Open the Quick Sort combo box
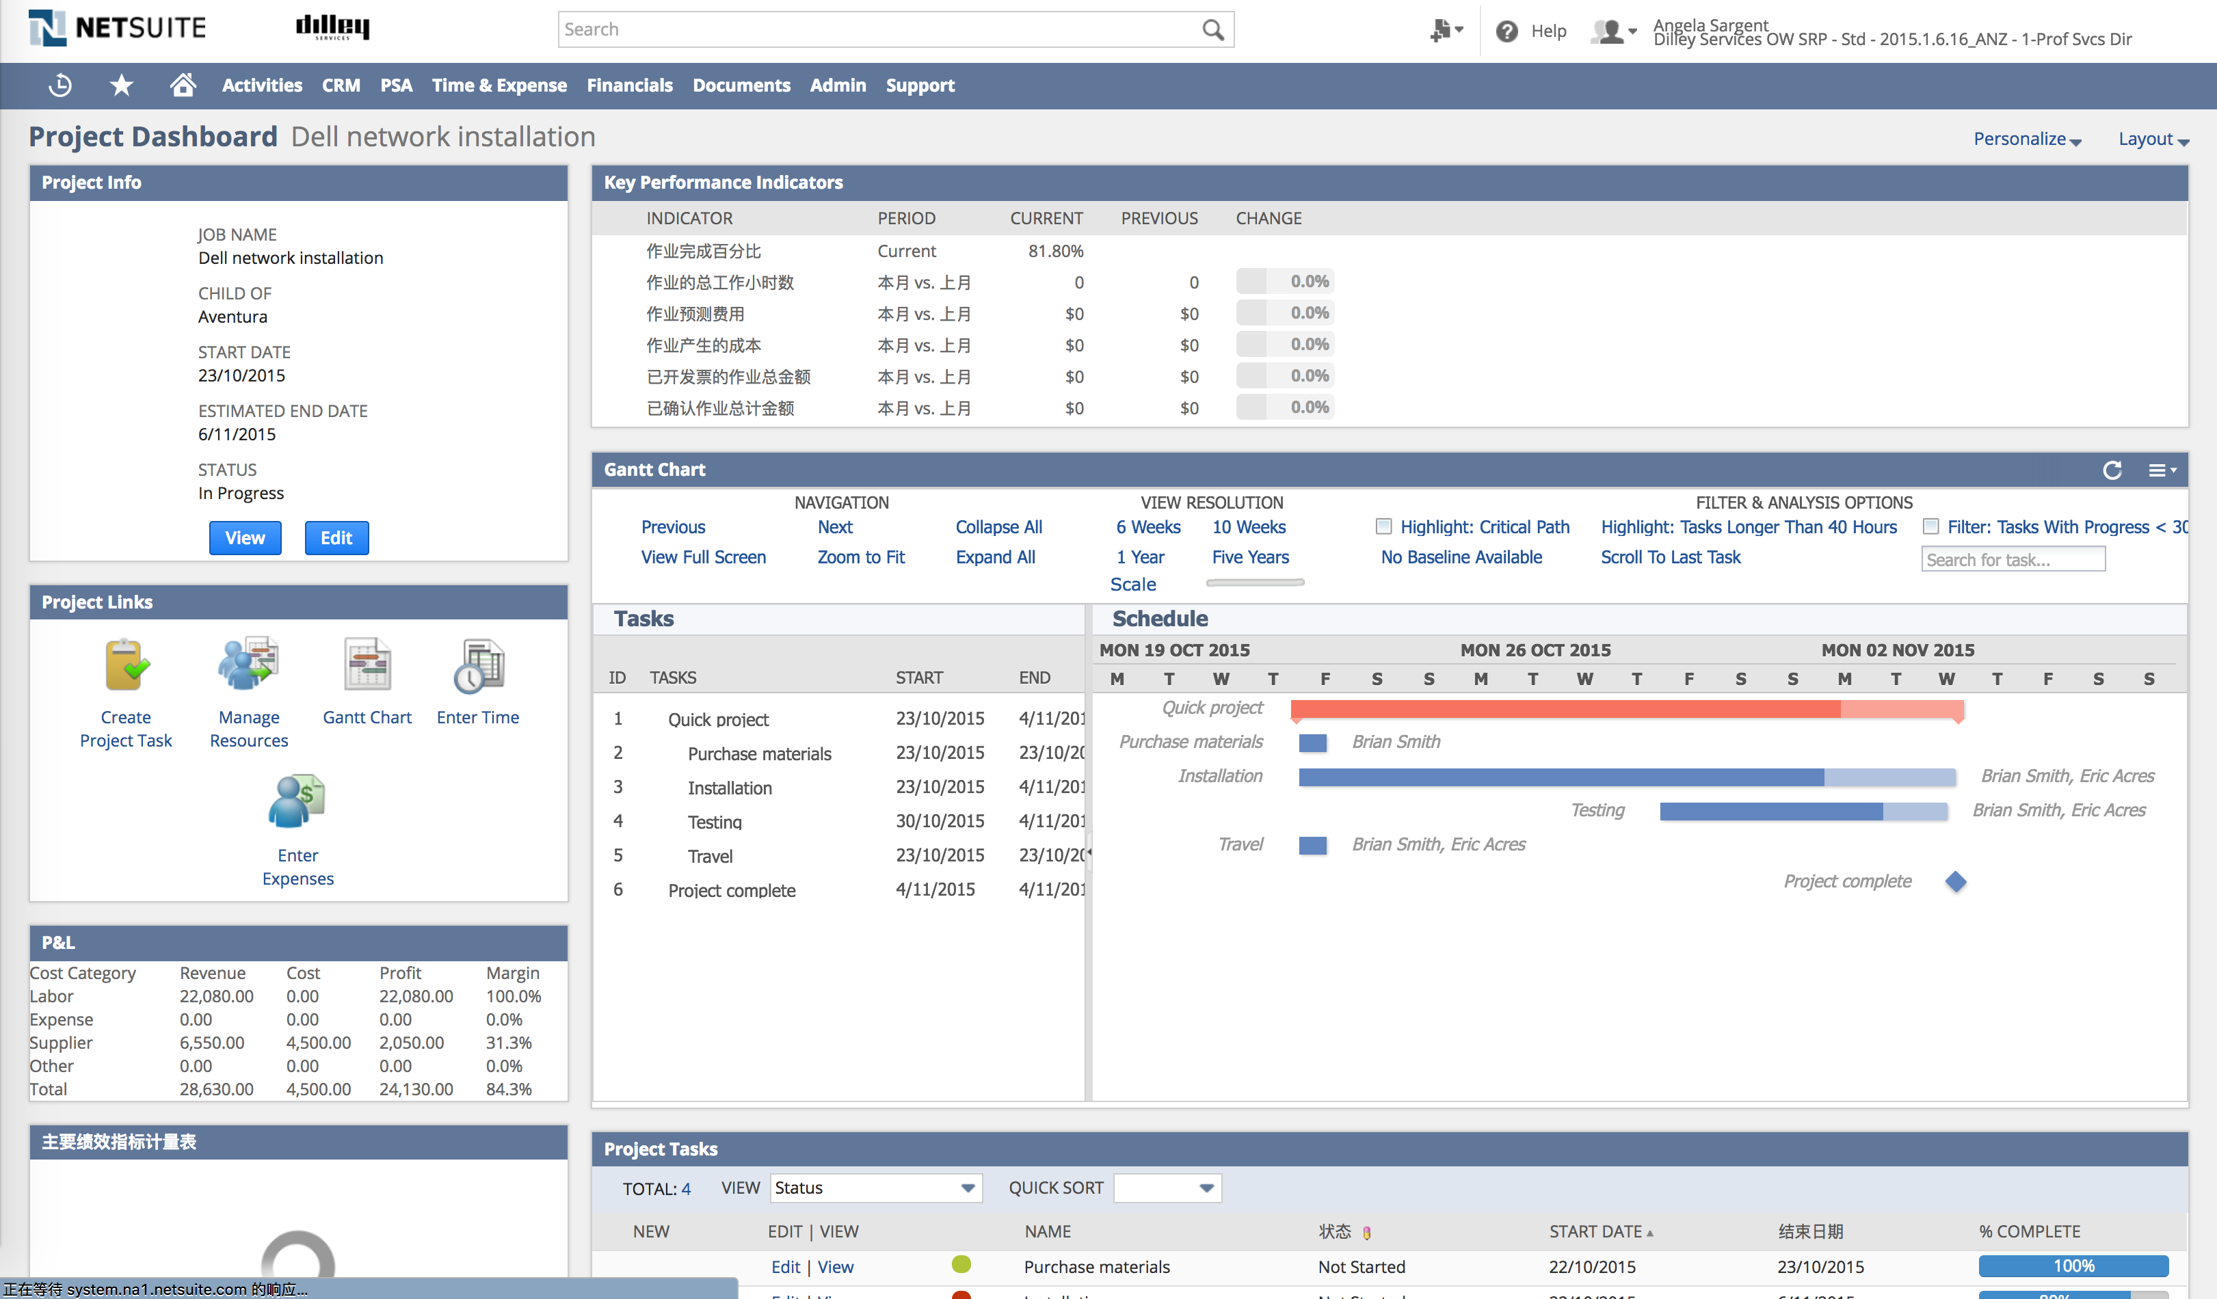 1167,1188
